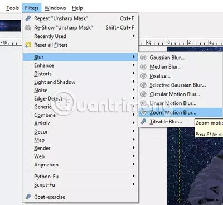The width and height of the screenshot is (223, 205).
Task: Open the Generic submenu
Action: 80,107
